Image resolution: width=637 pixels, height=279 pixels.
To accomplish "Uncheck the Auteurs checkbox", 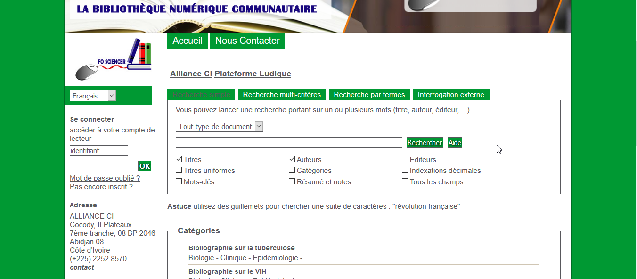I will (x=292, y=159).
